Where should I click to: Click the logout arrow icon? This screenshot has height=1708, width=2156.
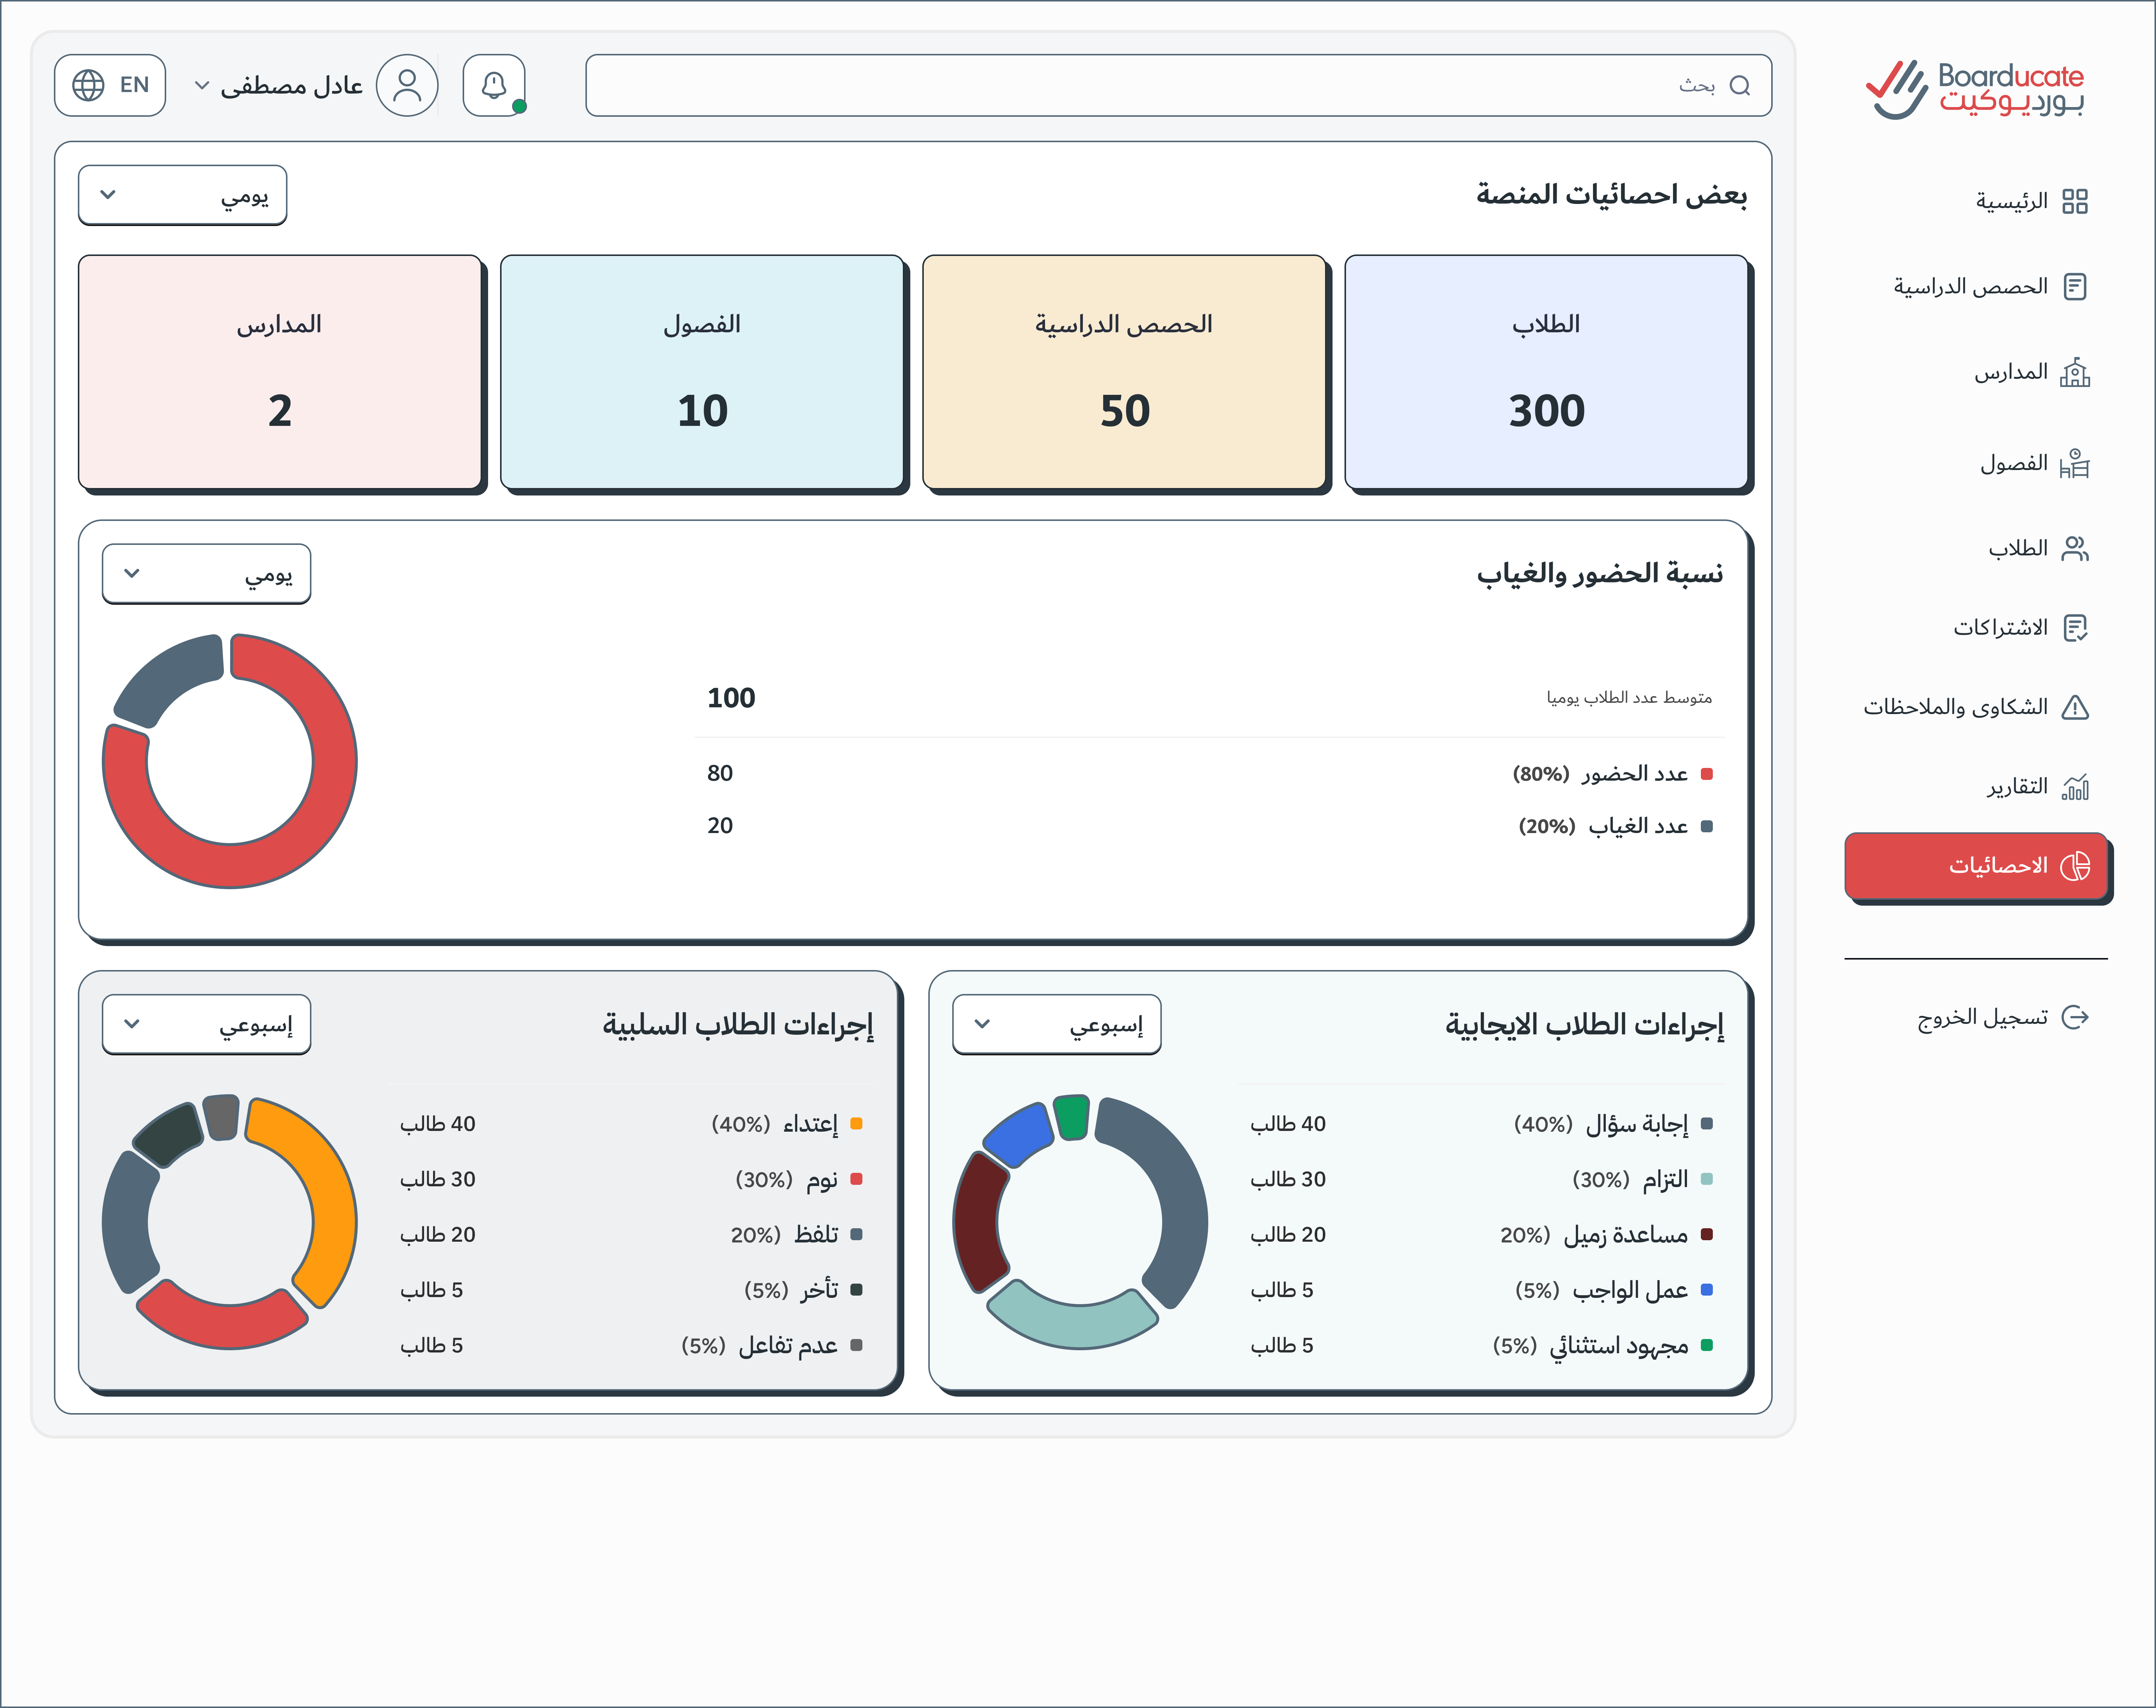(x=2075, y=1017)
